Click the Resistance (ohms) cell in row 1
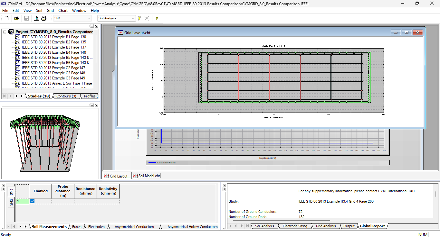440x237 pixels. click(85, 201)
